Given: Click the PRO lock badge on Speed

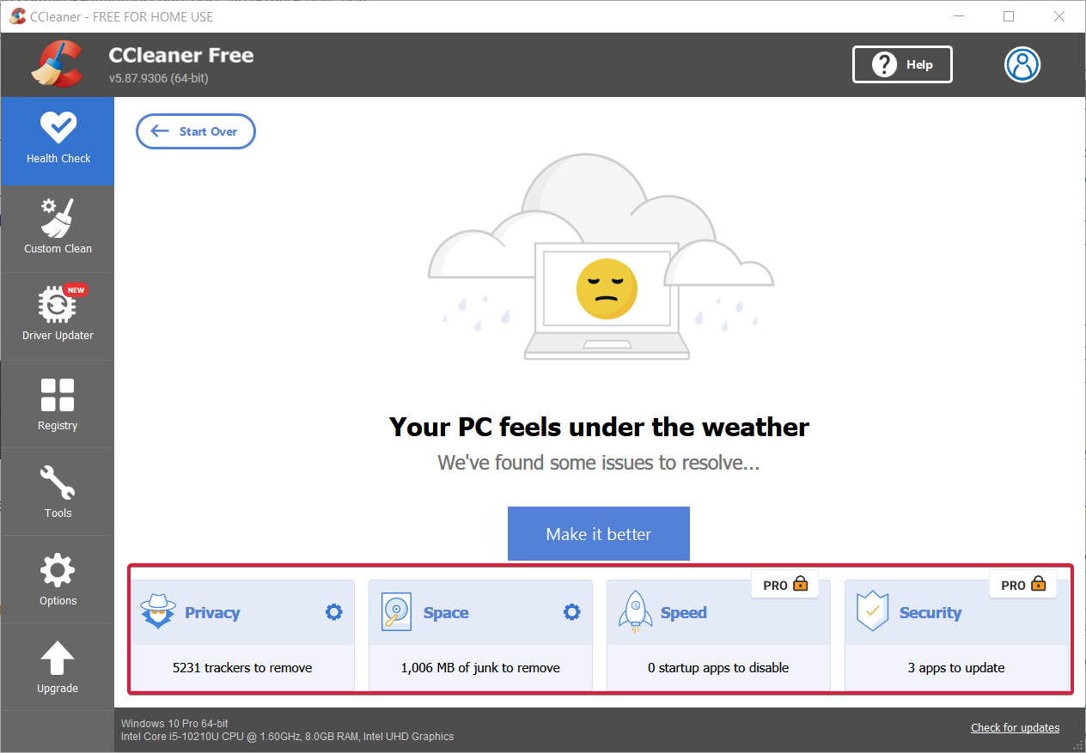Looking at the screenshot, I should [x=785, y=585].
